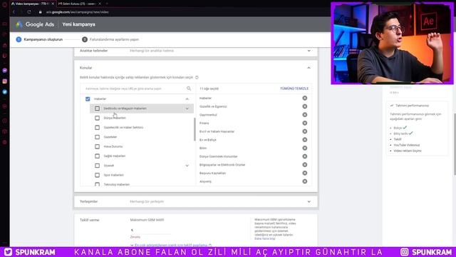Expand the Yerleşimler section
The height and width of the screenshot is (257, 456).
click(x=309, y=201)
